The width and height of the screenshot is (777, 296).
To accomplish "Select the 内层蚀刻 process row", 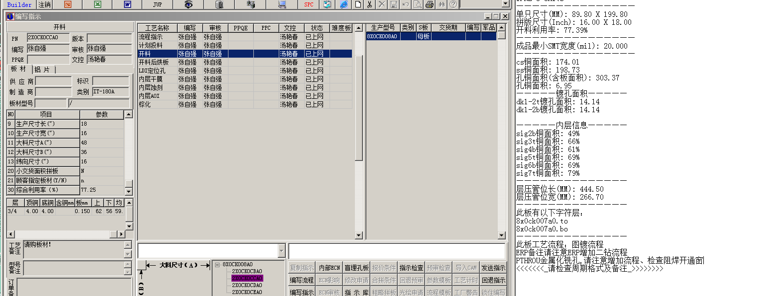I will 245,87.
